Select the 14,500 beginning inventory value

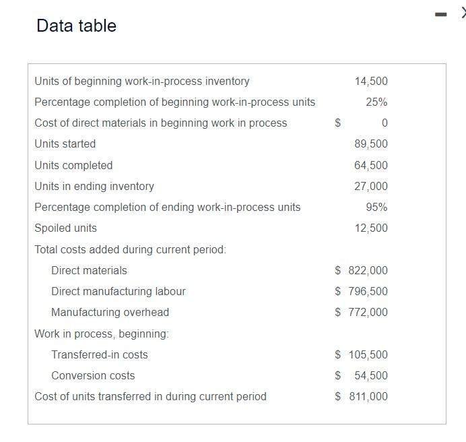(x=371, y=82)
